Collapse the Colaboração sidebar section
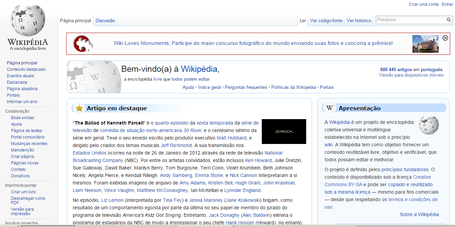The image size is (455, 227). [x=17, y=111]
